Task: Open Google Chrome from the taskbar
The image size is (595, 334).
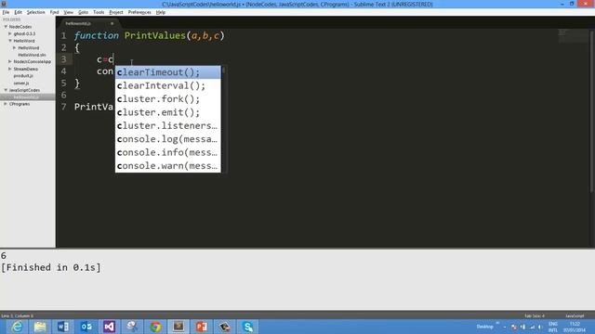Action: pyautogui.click(x=155, y=327)
